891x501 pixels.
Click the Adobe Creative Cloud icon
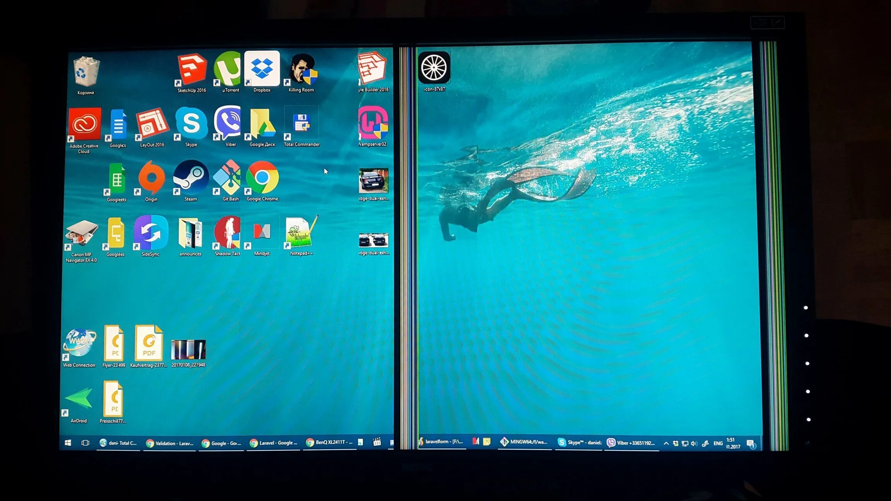85,124
